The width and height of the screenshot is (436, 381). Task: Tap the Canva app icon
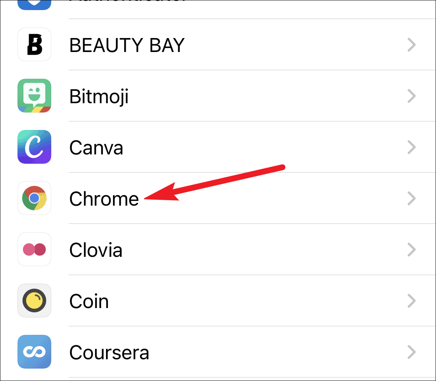click(34, 147)
